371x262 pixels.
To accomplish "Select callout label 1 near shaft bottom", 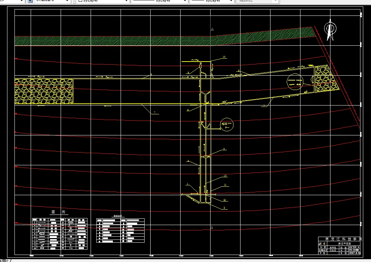I will 188,184.
